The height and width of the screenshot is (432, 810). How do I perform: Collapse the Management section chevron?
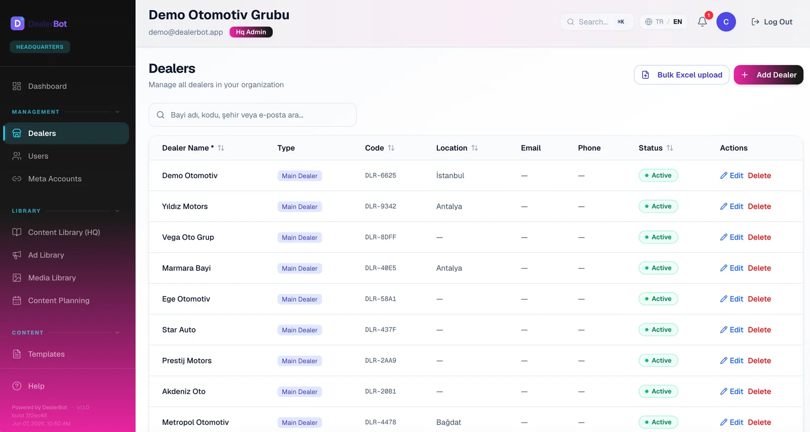tap(117, 112)
